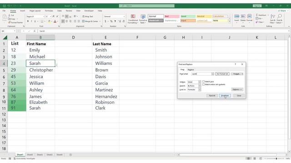Viewport: 291px width, 163px height.
Task: Apply the Good cell style swatch
Action: [188, 16]
